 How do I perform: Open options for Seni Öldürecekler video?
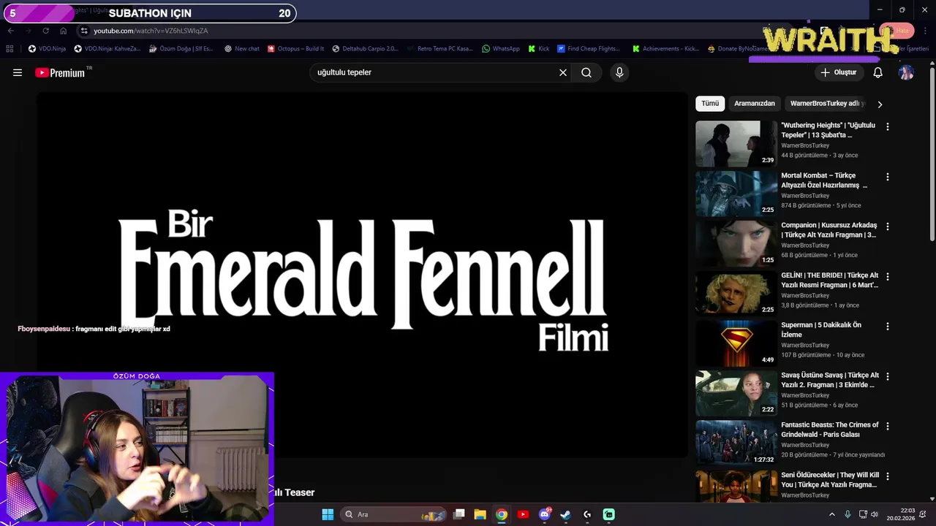coord(888,476)
